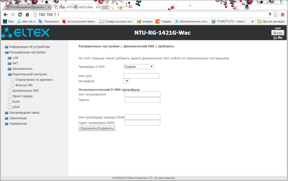The width and height of the screenshot is (288, 181).
Task: Open the Словарь русских синонимов bookmark
Action: coord(116,21)
